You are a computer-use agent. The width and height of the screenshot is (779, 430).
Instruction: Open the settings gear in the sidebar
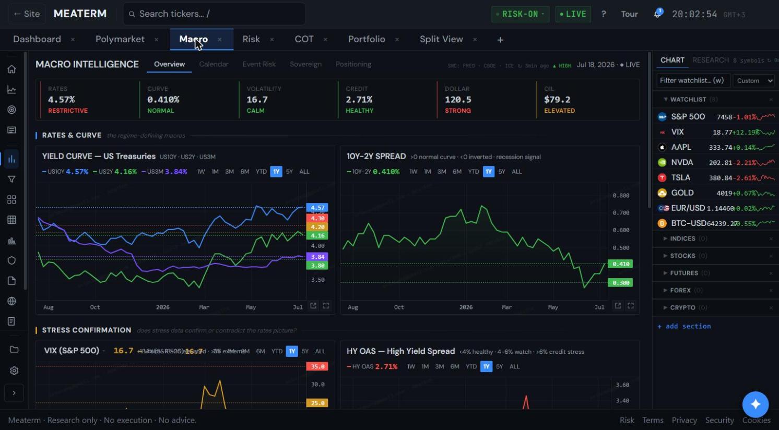[14, 371]
